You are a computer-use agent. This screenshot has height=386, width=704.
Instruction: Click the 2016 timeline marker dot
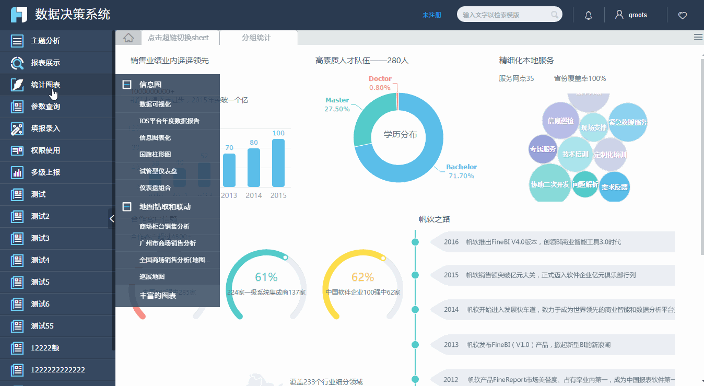coord(415,242)
